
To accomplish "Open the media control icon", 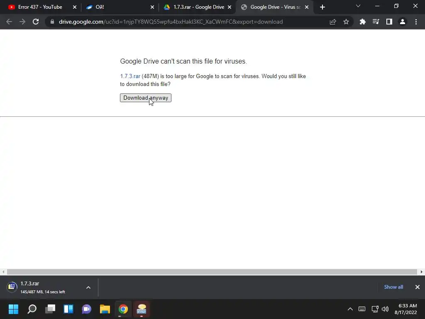I will pos(376,22).
